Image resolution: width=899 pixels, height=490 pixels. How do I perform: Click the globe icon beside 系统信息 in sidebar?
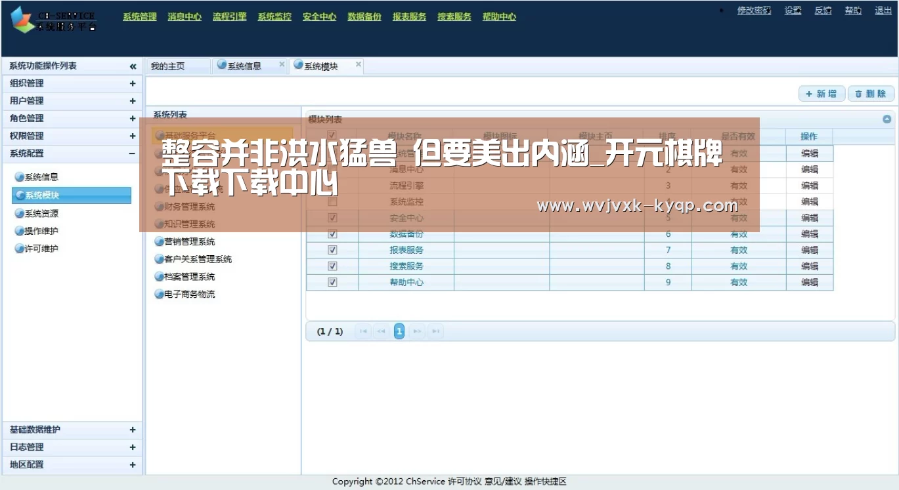[x=20, y=177]
